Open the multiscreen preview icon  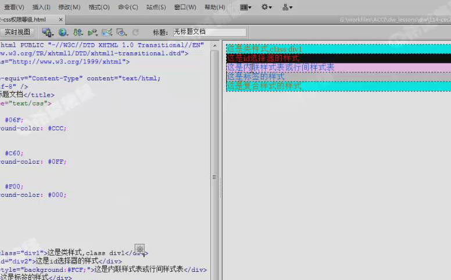pyautogui.click(x=48, y=33)
